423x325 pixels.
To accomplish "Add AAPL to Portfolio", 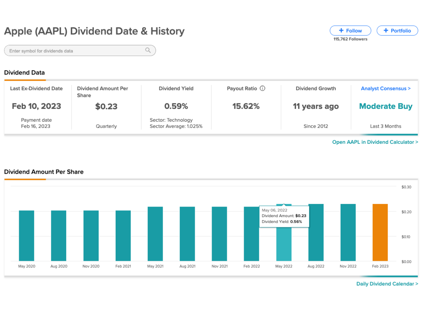I will coord(397,31).
